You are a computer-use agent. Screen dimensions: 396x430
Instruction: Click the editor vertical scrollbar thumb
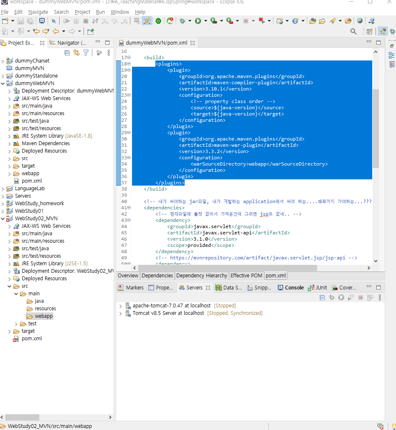click(376, 128)
